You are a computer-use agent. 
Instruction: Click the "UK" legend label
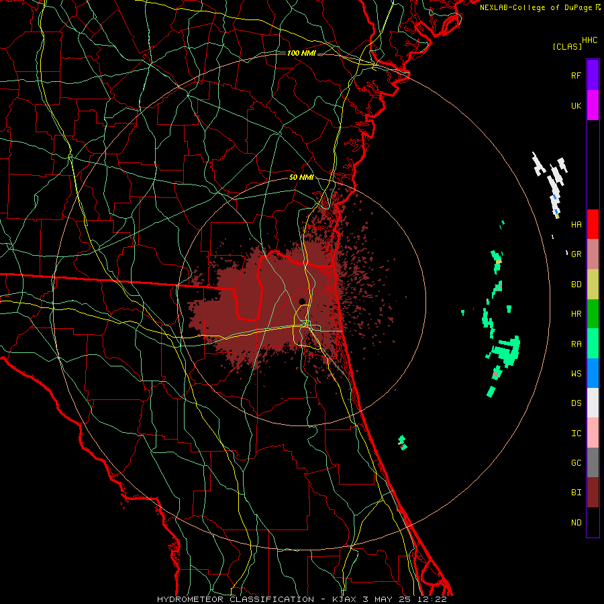576,105
